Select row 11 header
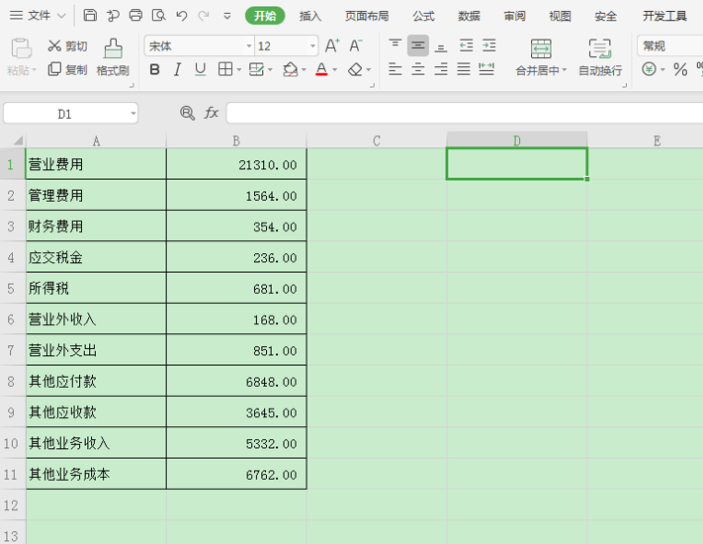 point(11,474)
